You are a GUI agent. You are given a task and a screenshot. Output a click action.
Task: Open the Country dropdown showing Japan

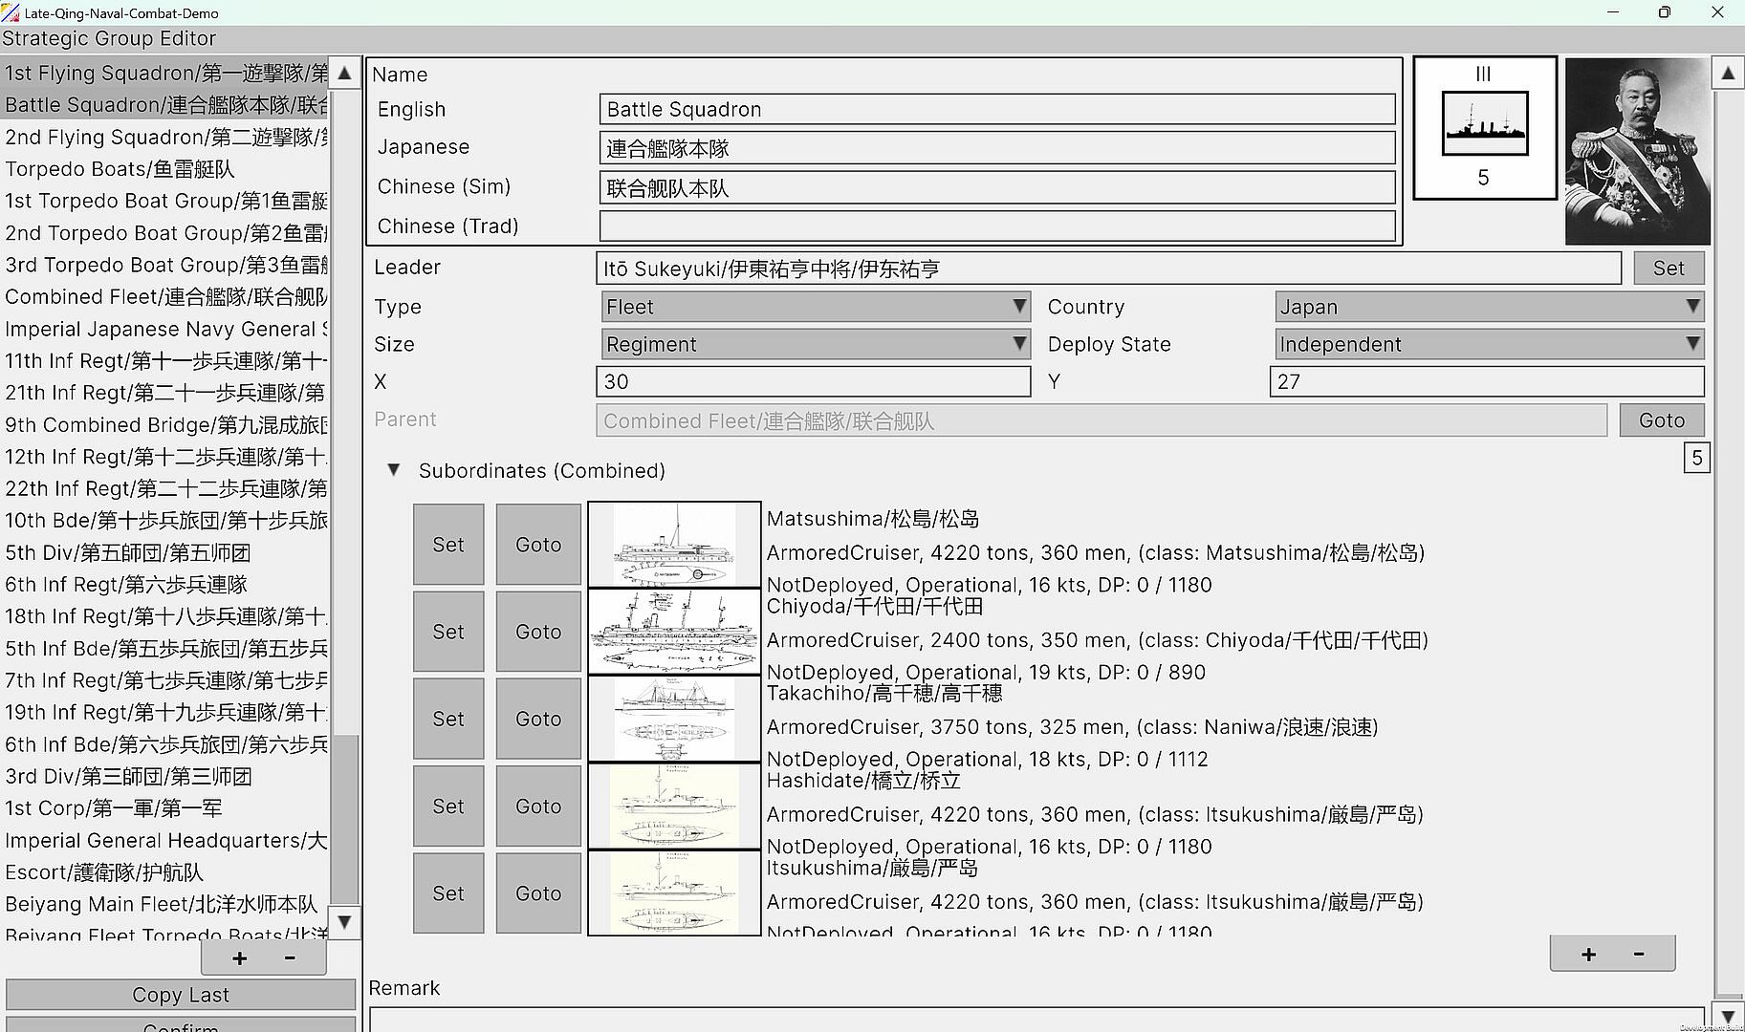1488,307
